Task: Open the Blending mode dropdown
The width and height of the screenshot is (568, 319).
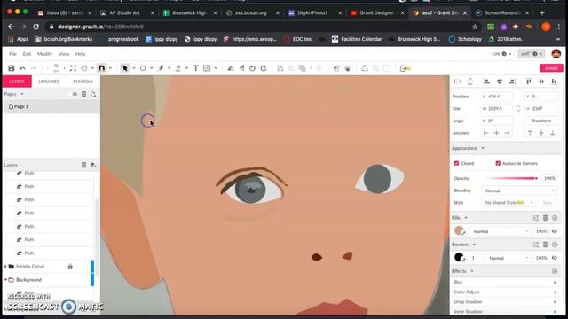Action: pos(519,191)
